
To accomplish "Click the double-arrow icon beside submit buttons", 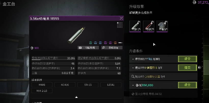I will tap(200, 68).
